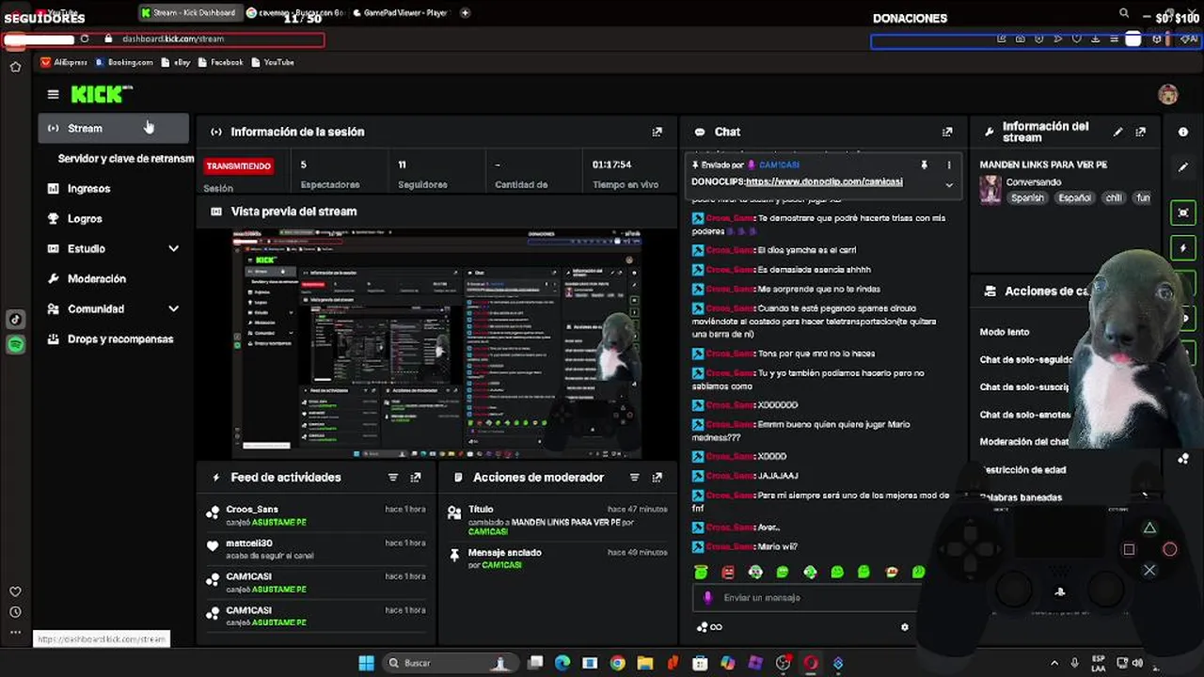Viewport: 1204px width, 677px height.
Task: Filter the Feed de actividades list
Action: point(393,478)
